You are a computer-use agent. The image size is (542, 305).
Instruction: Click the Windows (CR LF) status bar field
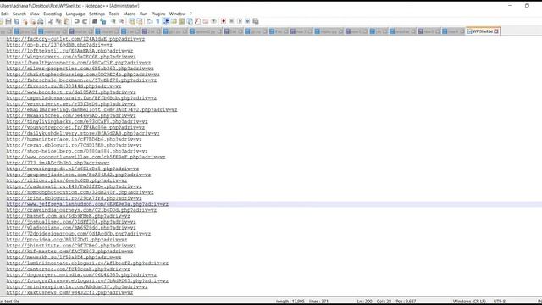(469, 302)
